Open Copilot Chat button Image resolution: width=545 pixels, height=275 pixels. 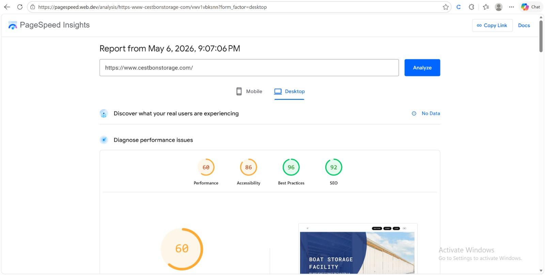(531, 7)
